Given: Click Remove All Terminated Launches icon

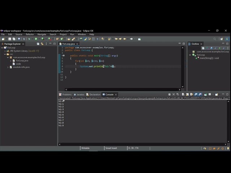Looking at the screenshot, I should tap(178, 94).
